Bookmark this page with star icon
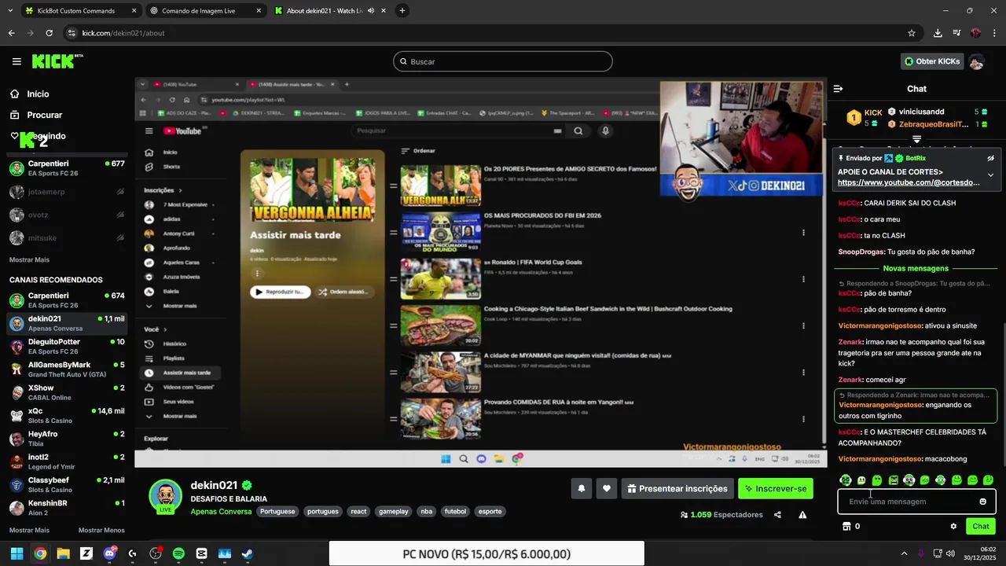The height and width of the screenshot is (566, 1006). (912, 33)
